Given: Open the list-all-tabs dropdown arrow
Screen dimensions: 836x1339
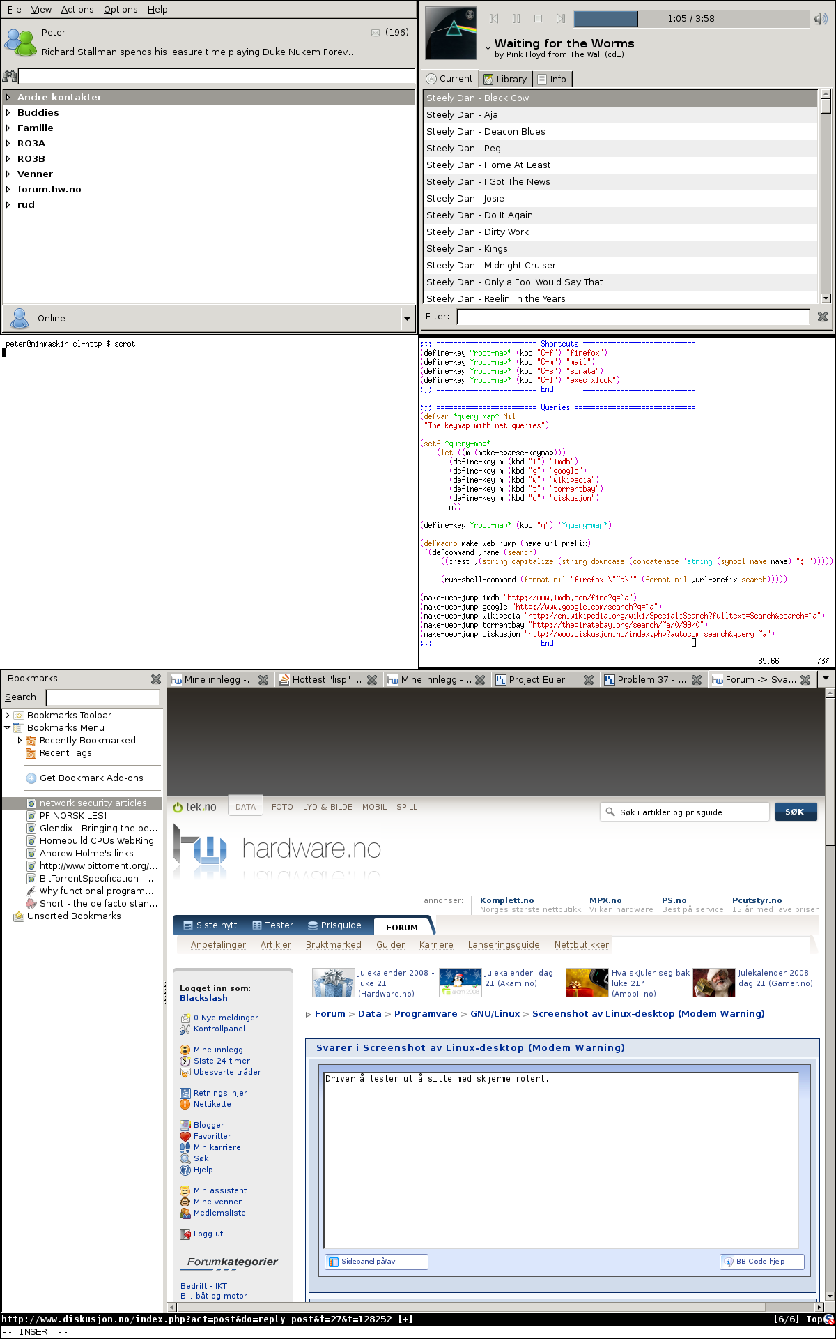Looking at the screenshot, I should [826, 678].
